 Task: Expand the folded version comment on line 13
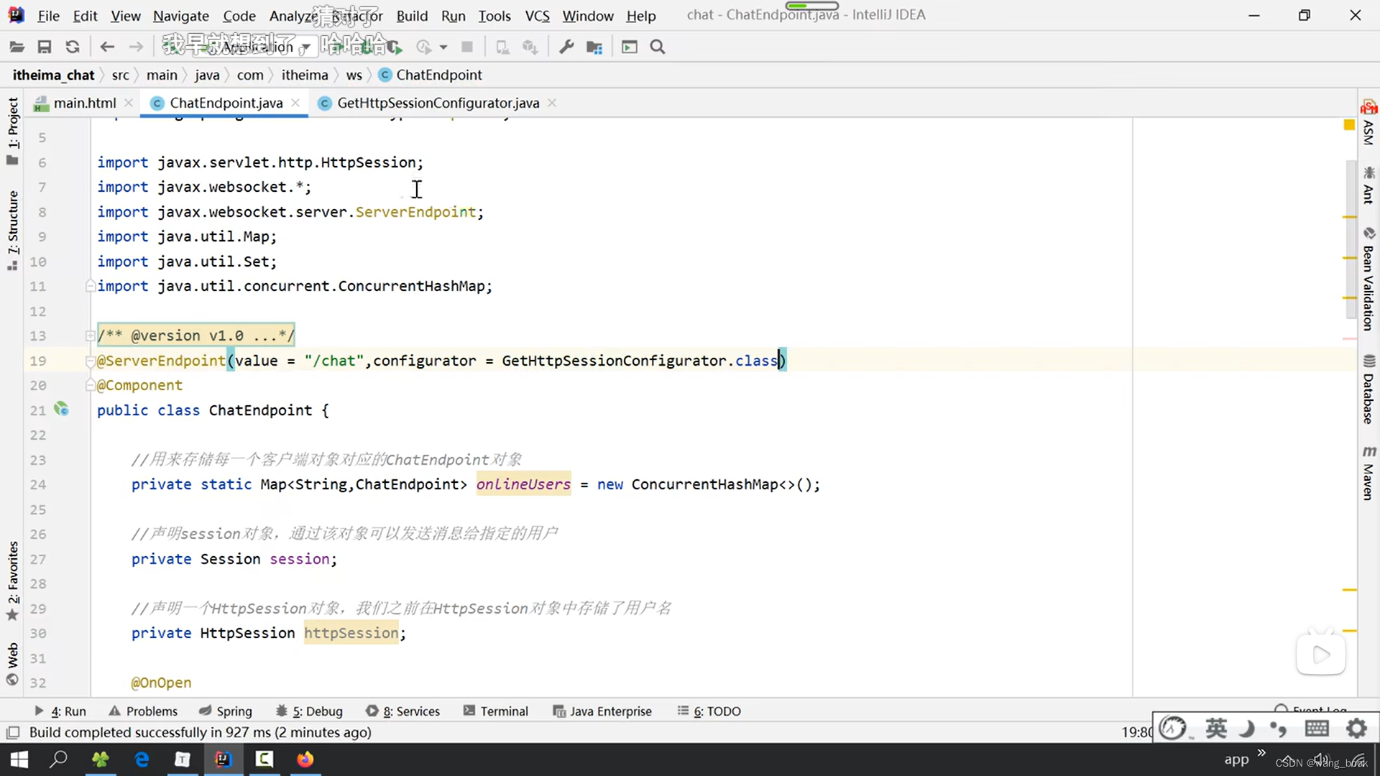(90, 336)
